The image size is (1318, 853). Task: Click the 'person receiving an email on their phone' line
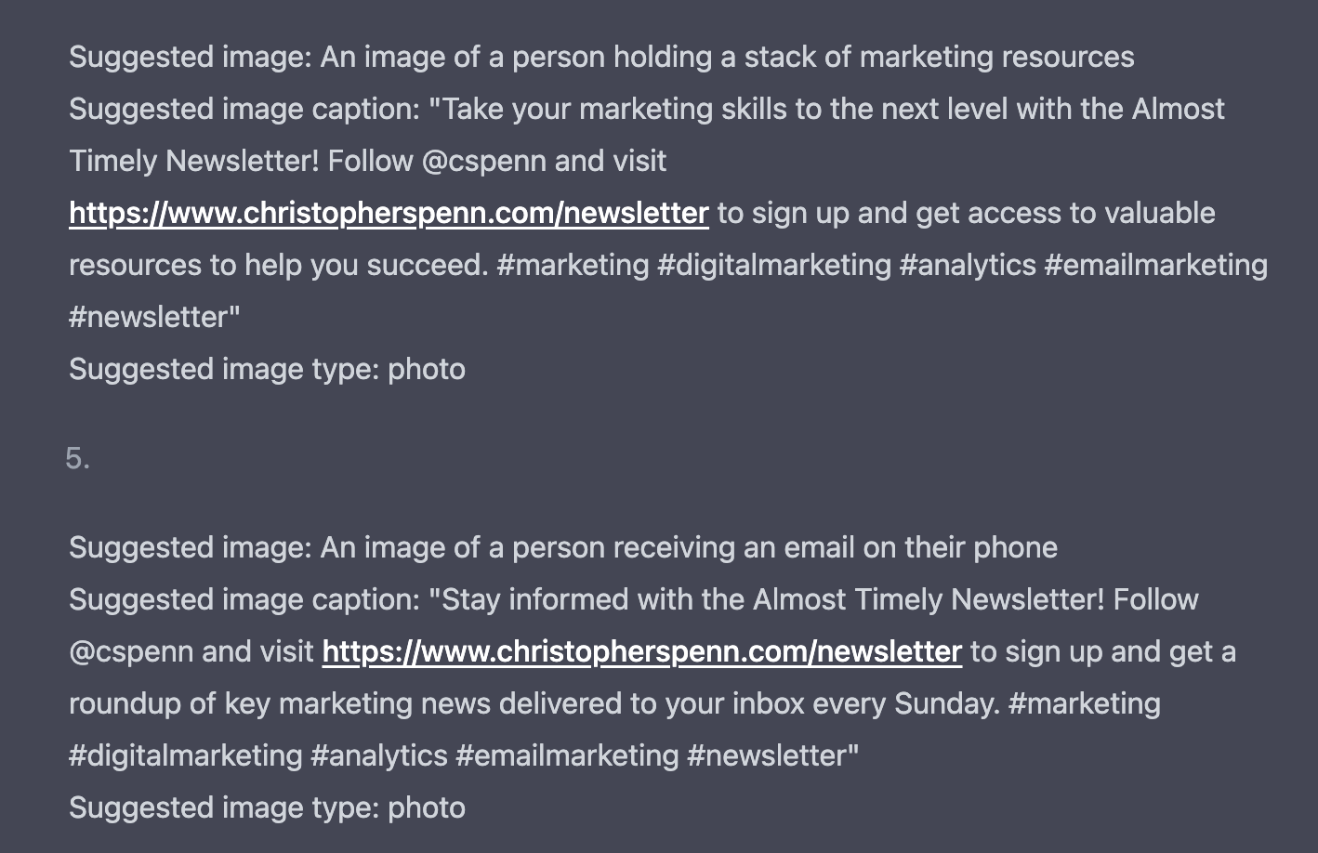click(563, 548)
